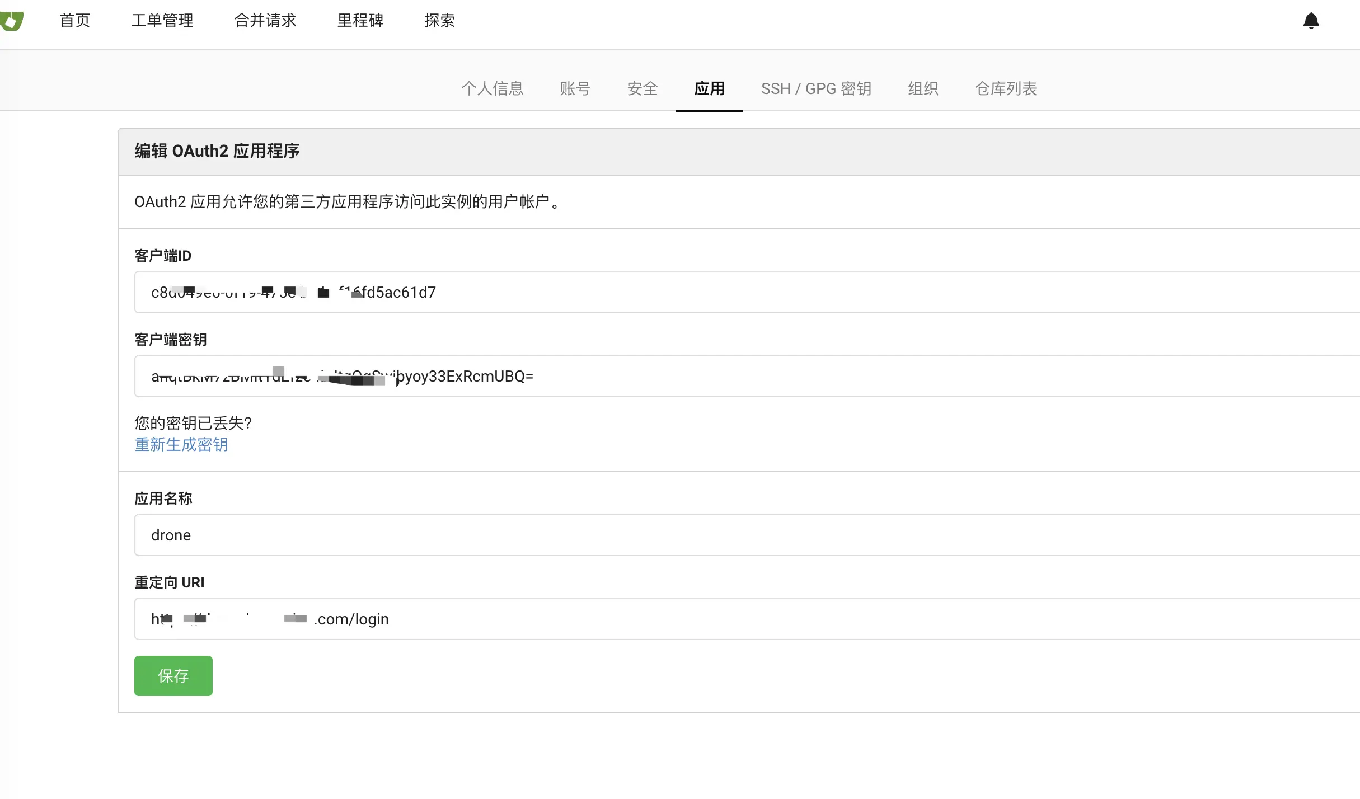Switch to the 个人信息 settings tab
Viewport: 1360px width, 799px height.
pos(492,88)
